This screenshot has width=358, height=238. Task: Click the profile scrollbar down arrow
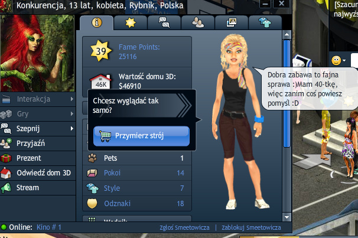tap(287, 217)
